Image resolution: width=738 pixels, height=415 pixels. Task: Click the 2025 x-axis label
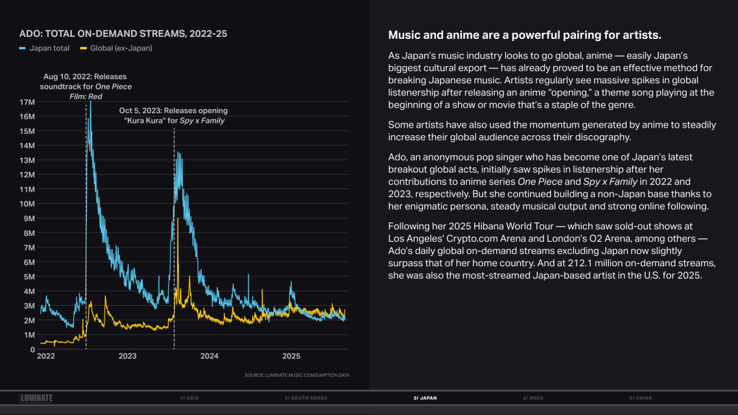(x=291, y=356)
